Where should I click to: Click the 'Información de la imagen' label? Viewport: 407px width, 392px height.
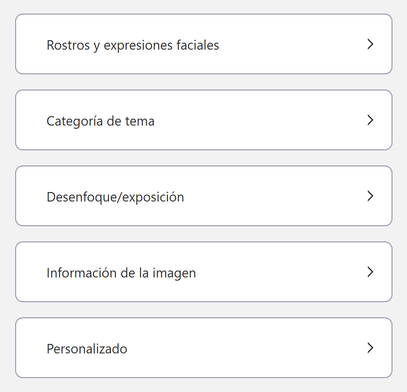121,273
